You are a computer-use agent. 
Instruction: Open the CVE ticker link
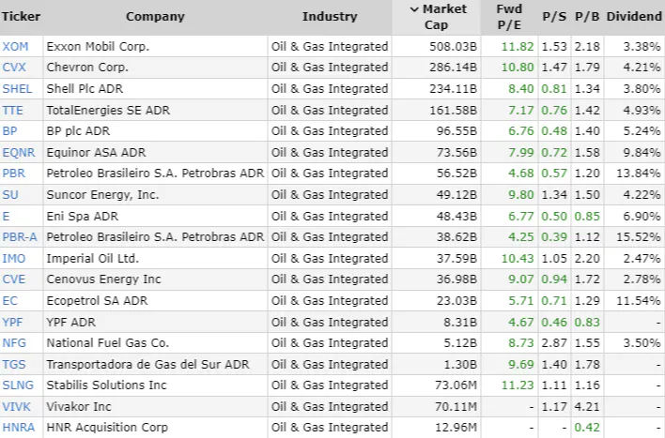[13, 279]
